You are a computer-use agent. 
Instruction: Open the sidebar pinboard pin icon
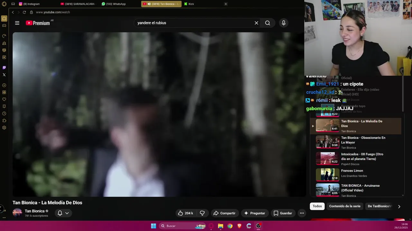[4, 107]
